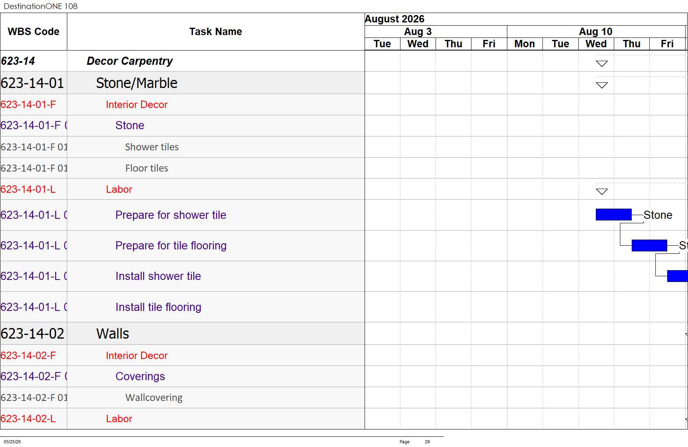Image resolution: width=688 pixels, height=447 pixels.
Task: Select the Install shower tile Gantt bar
Action: [677, 276]
